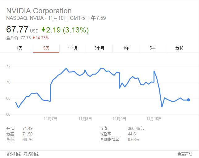Viewport: 199px width, 158px height.
Task: Open the 5年 chart view
Action: click(152, 48)
